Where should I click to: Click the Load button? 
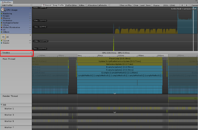pyautogui.click(x=142, y=5)
